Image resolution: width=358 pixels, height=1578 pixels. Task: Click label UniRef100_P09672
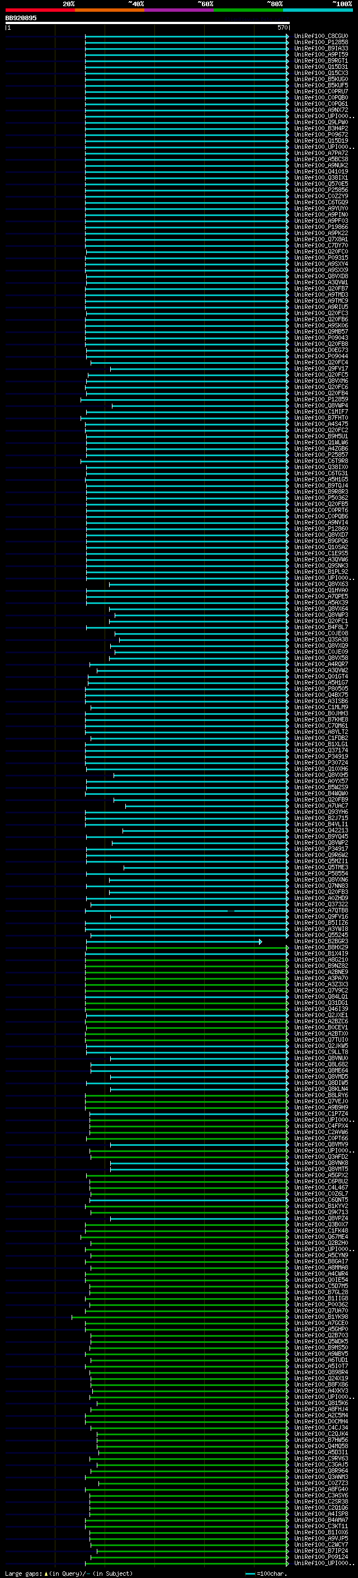point(321,135)
